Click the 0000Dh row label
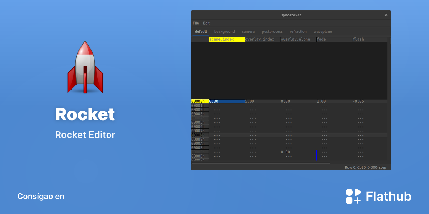The height and width of the screenshot is (214, 429). (x=200, y=156)
